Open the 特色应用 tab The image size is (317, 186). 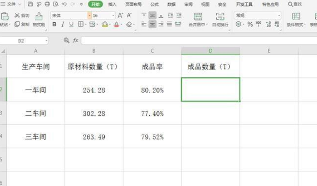click(x=270, y=4)
